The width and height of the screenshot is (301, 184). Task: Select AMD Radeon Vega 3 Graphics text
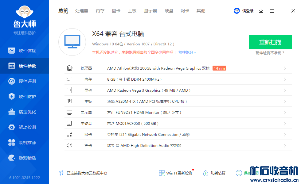[x=149, y=90]
